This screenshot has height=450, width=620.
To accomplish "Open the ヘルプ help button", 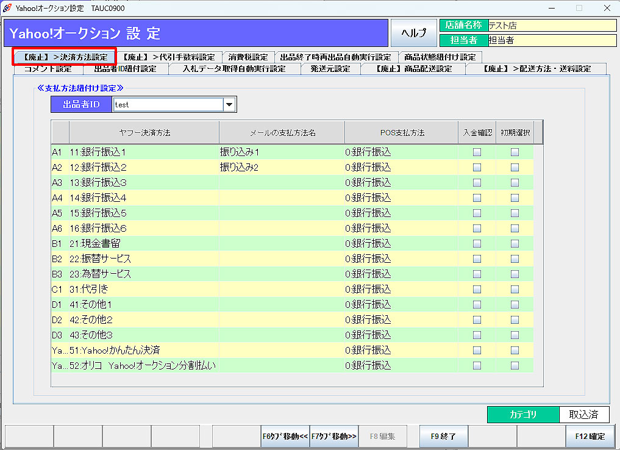I will [413, 33].
